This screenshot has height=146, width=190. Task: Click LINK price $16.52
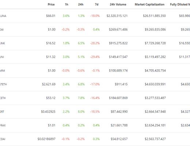[51, 43]
